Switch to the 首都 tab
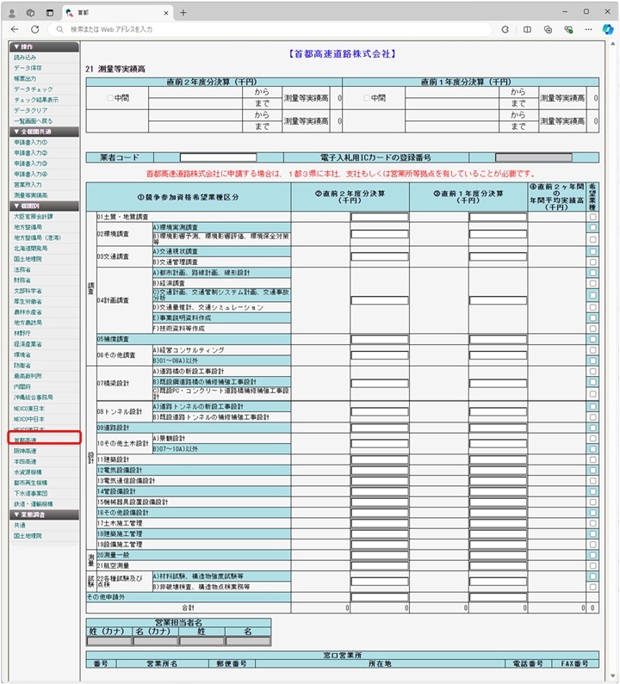The image size is (620, 684). tap(118, 13)
